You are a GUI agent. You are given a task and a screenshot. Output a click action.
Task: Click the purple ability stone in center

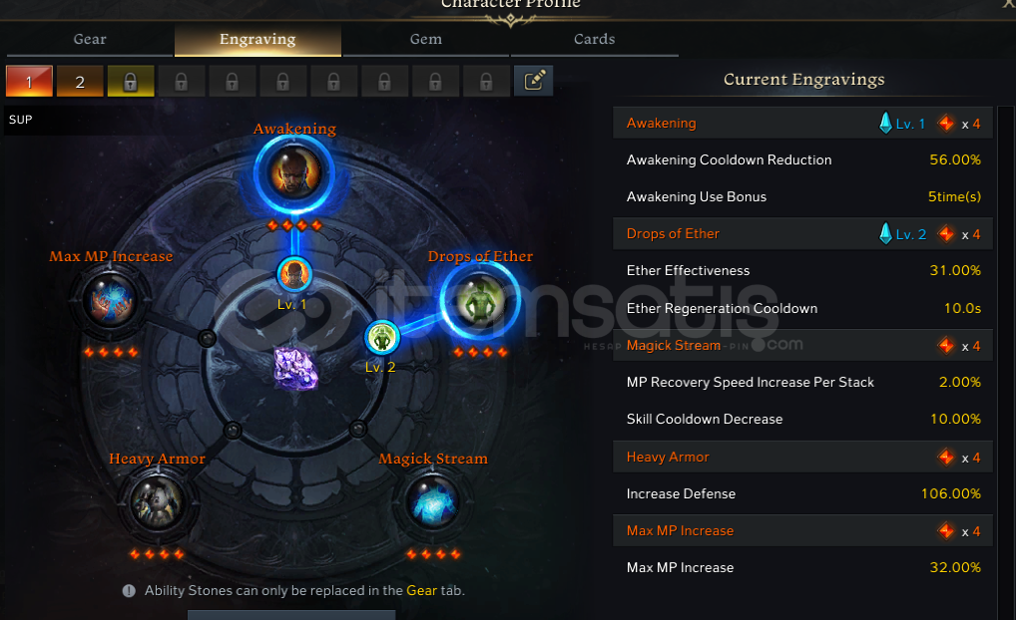point(294,368)
